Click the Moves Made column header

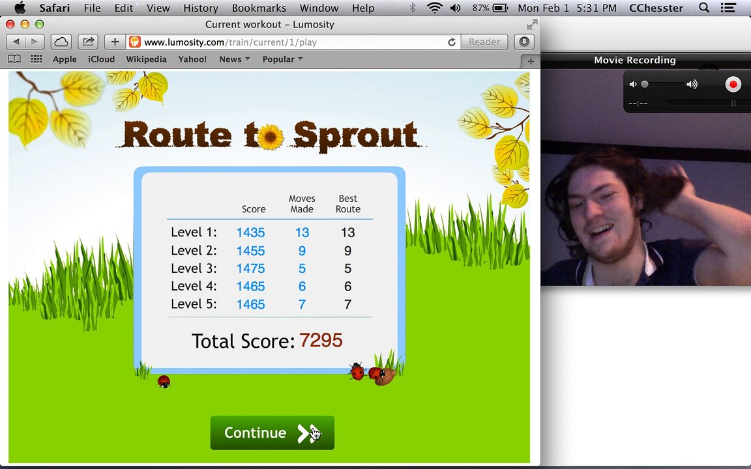pyautogui.click(x=302, y=204)
